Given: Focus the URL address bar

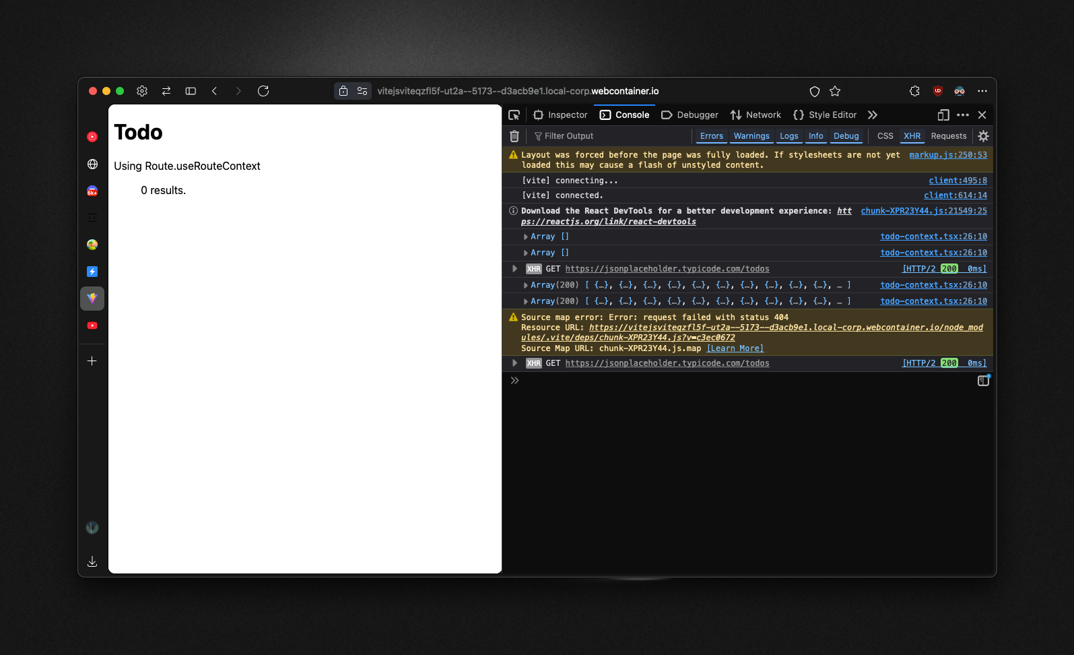Looking at the screenshot, I should tap(518, 91).
